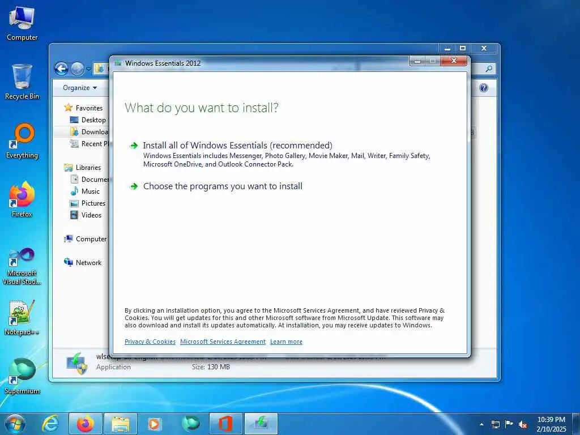Screen dimensions: 580x435
Task: Close the Windows Essentials 2012 installer
Action: [x=454, y=61]
